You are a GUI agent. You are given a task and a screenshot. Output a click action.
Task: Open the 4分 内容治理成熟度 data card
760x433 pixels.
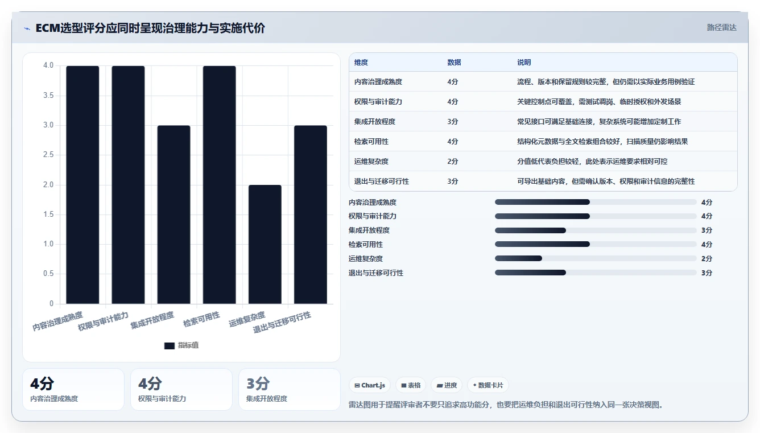tap(73, 390)
